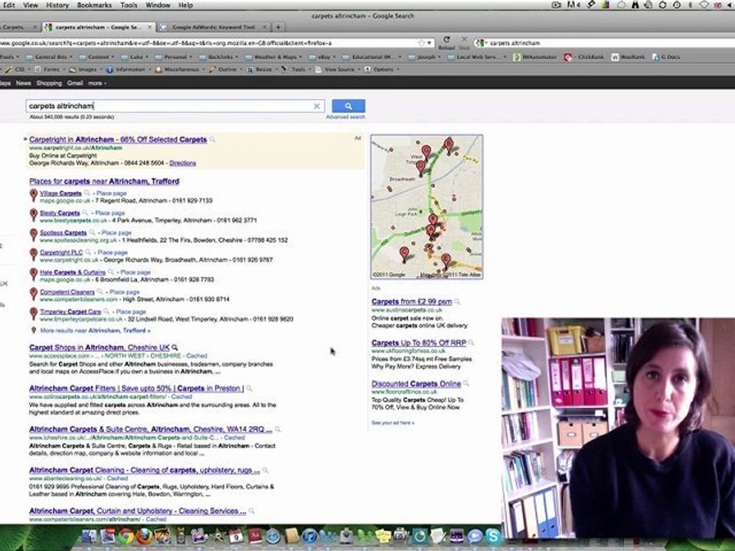Viewport: 735px width, 551px height.
Task: Open Carpetright in Altrincham ad link
Action: (118, 139)
